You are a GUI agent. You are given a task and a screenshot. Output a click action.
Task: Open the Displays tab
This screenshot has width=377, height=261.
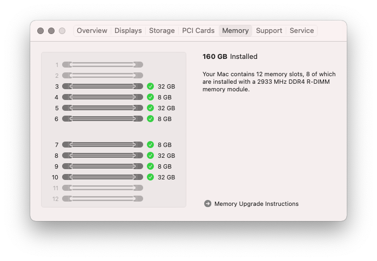click(128, 31)
